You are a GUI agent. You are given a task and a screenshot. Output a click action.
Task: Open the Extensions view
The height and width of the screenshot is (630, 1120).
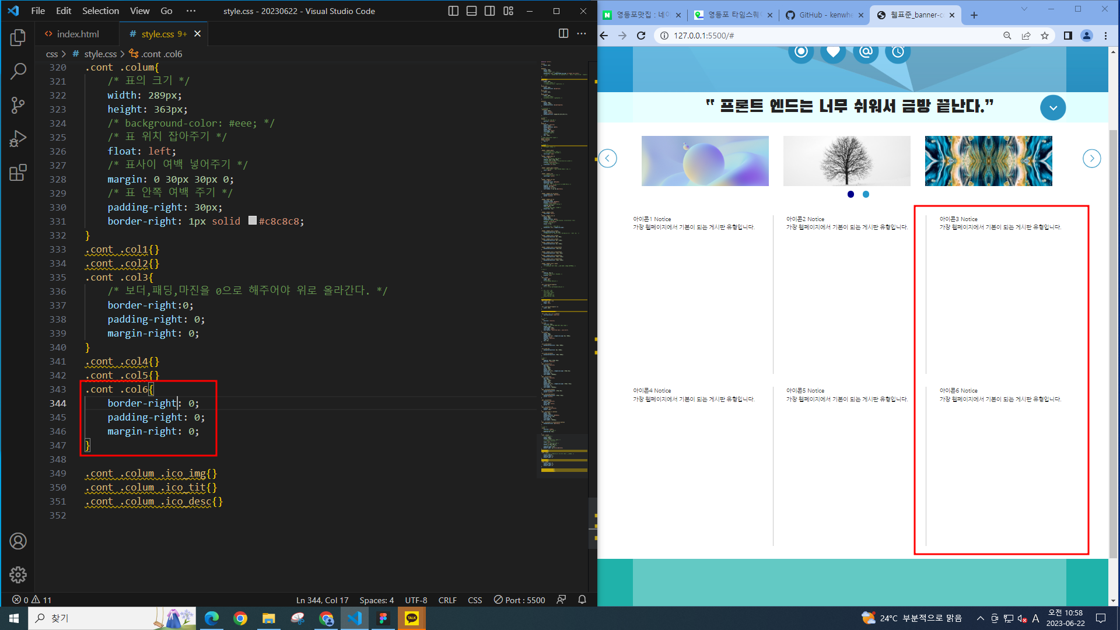[x=18, y=173]
